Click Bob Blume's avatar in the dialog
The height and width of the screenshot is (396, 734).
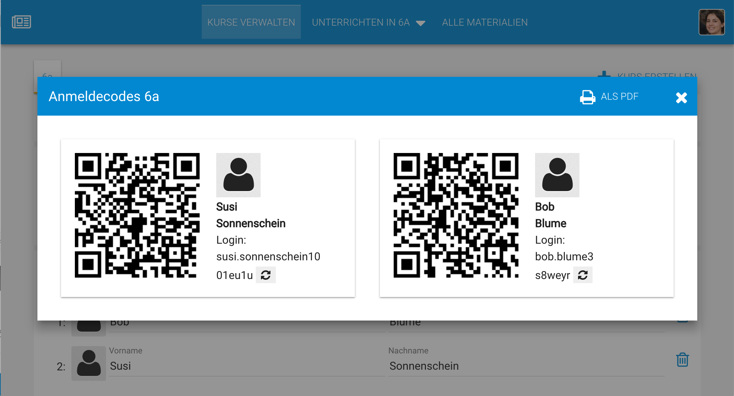click(x=557, y=175)
